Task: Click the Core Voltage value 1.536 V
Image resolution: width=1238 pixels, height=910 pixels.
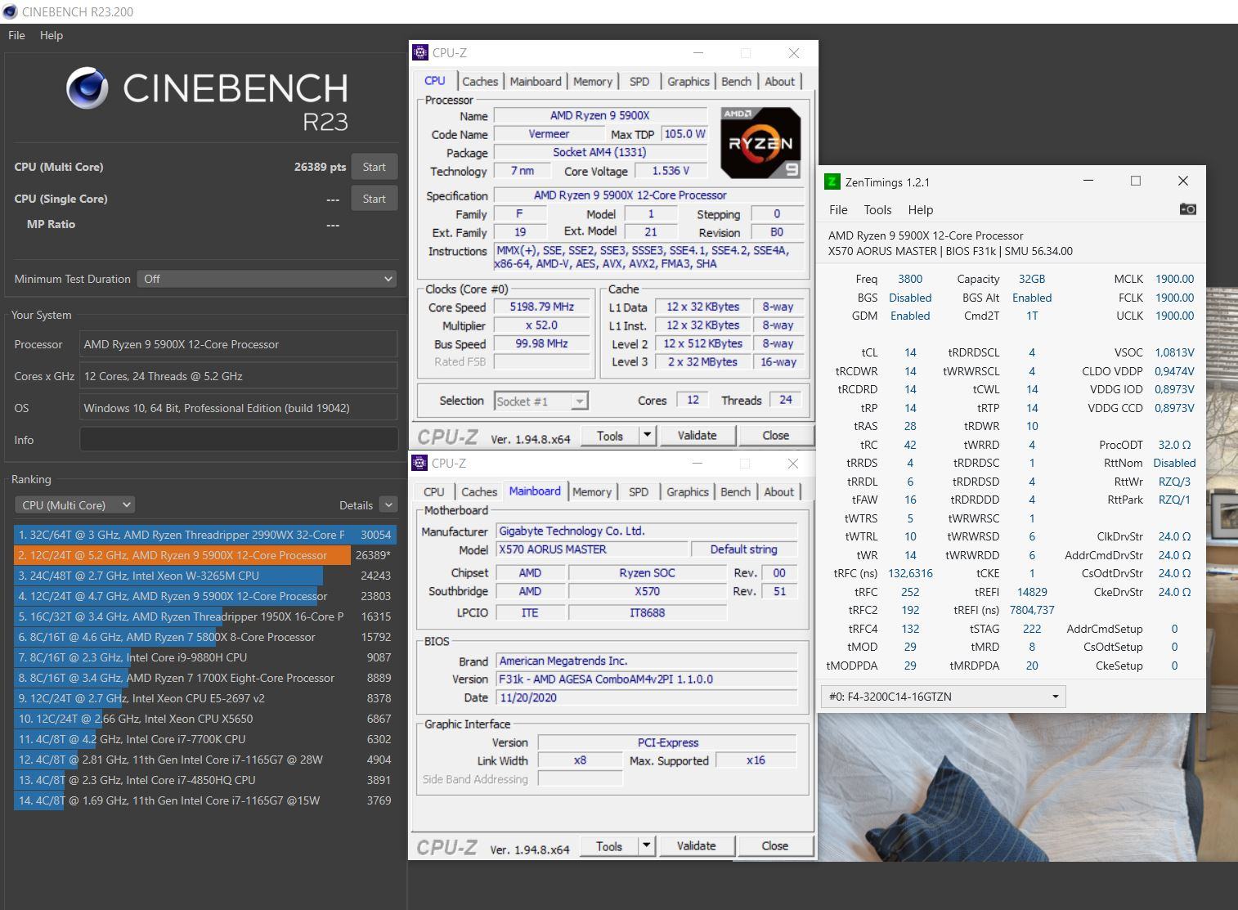Action: click(x=671, y=171)
